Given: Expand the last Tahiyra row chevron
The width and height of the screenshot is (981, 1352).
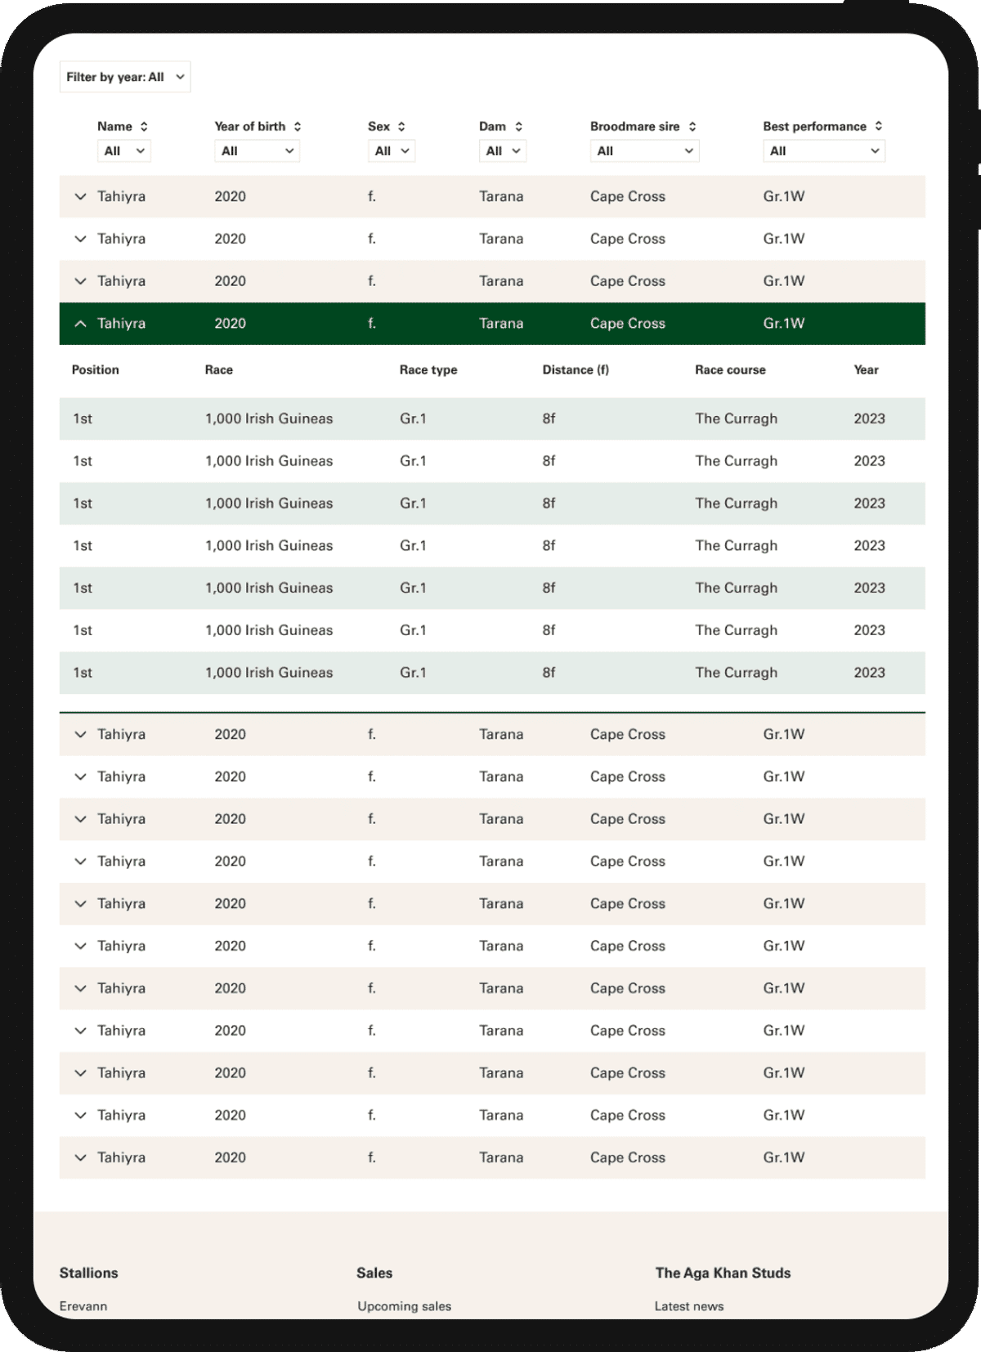Looking at the screenshot, I should pos(80,1157).
